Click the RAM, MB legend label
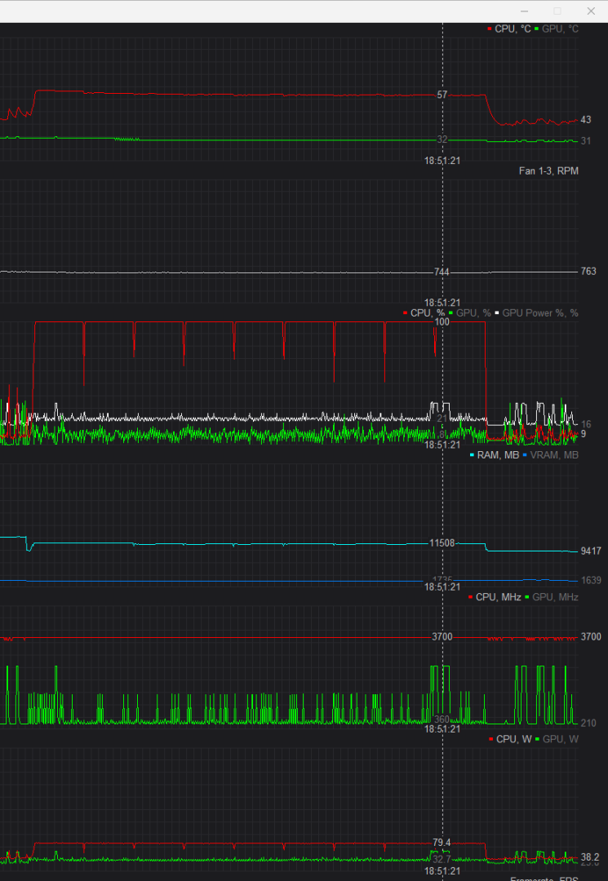 coord(498,455)
